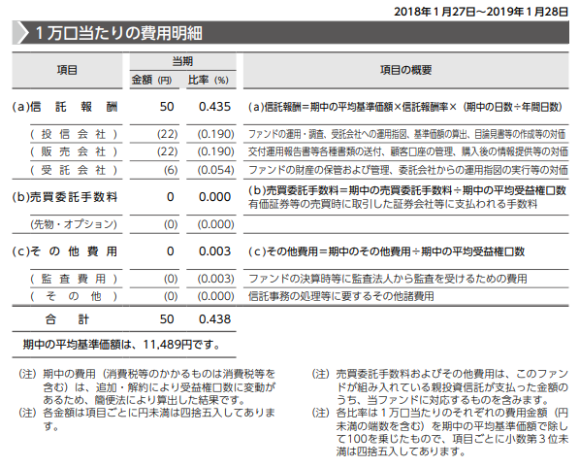Click the heading 1万口当たりの費用明細
Viewport: 579px width, 467px height.
click(x=119, y=33)
